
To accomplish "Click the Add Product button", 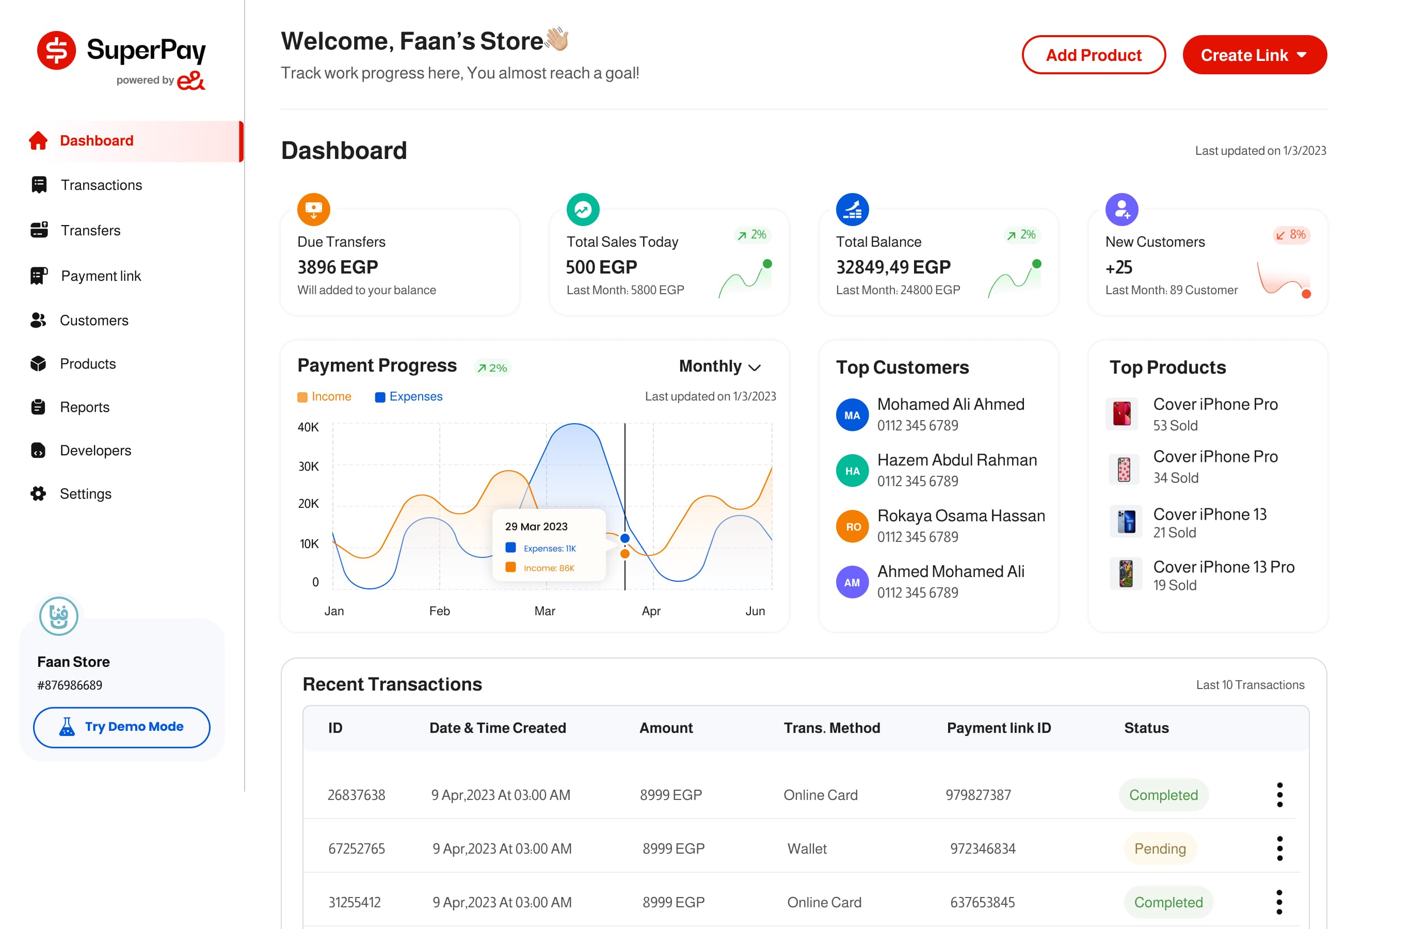I will [1094, 55].
